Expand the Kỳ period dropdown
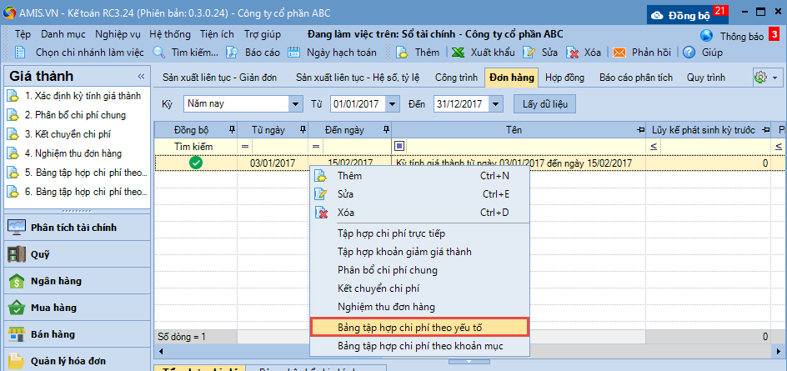The image size is (787, 371). tap(295, 104)
